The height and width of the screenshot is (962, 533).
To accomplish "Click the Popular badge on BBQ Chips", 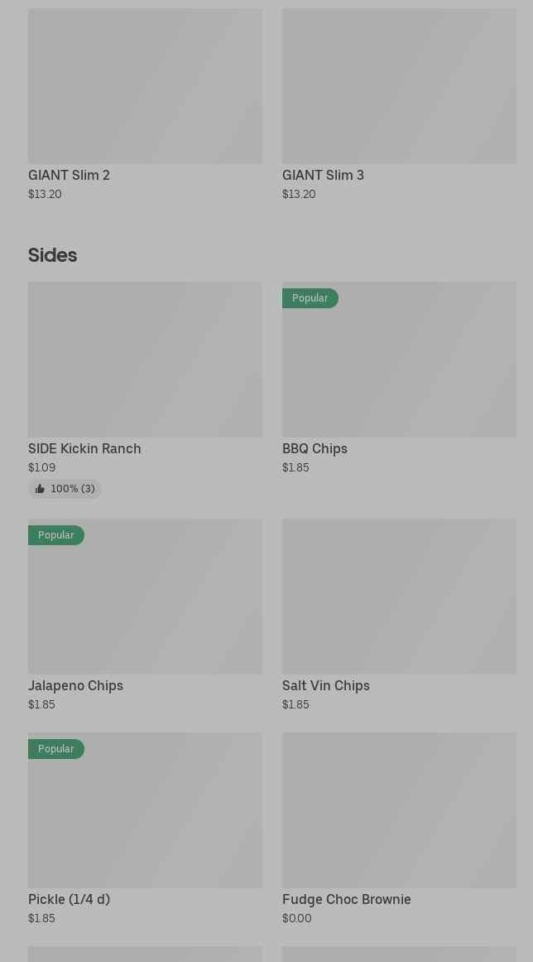I will [310, 298].
